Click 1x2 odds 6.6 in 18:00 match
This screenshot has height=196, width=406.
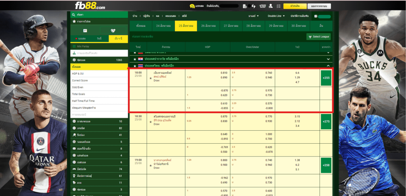[297, 73]
